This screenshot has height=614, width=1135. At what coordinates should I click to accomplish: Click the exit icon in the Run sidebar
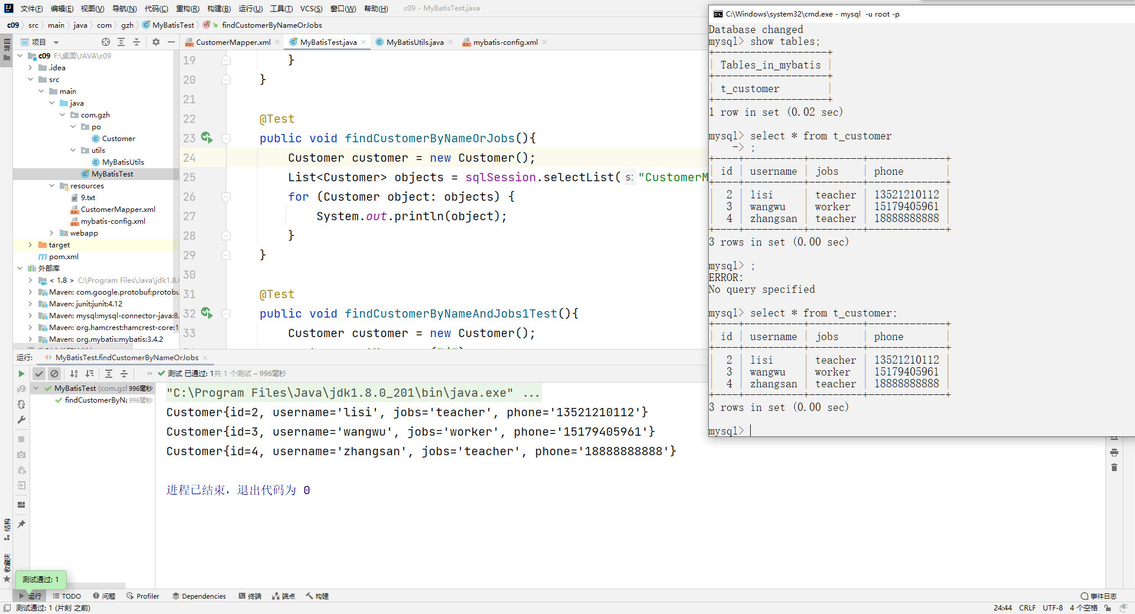pyautogui.click(x=21, y=485)
